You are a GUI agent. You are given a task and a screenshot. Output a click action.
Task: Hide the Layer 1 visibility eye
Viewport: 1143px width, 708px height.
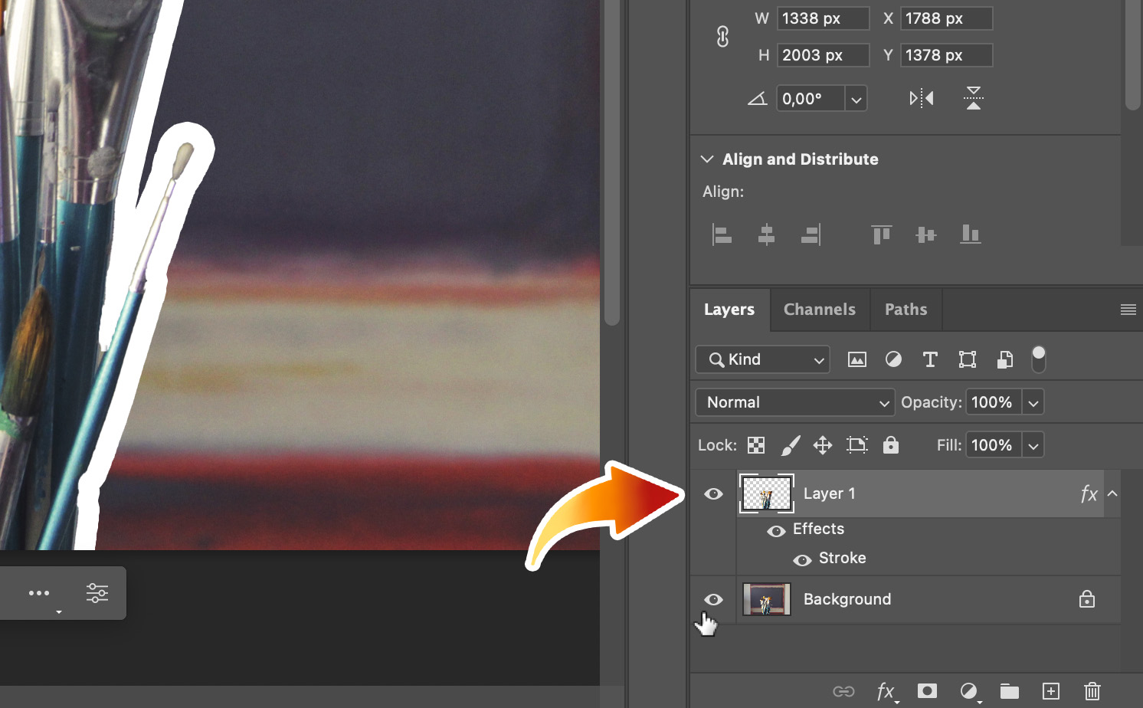coord(713,493)
